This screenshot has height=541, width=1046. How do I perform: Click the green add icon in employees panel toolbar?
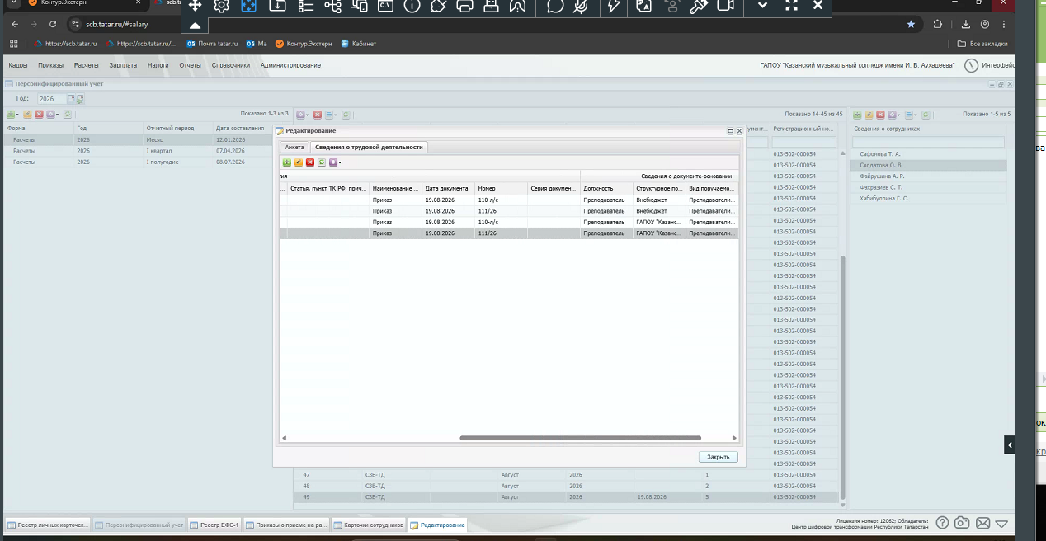click(857, 115)
